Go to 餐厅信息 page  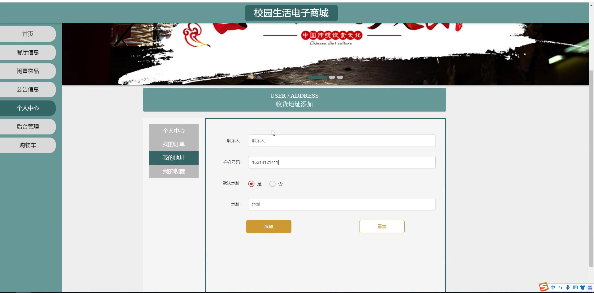28,53
